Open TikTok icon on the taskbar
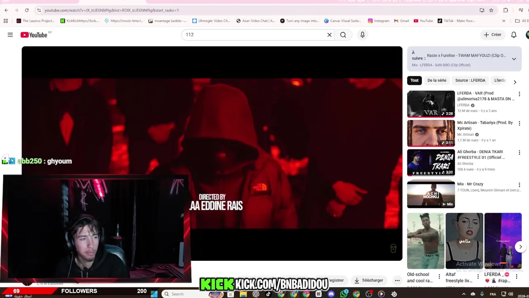Screen dimensions: 529x298 268,294
